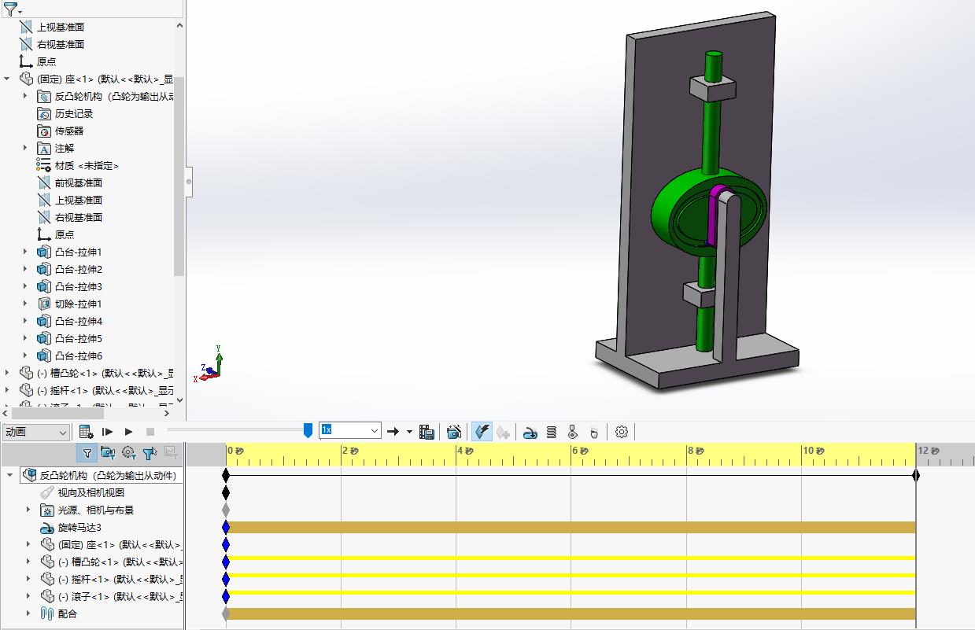Click the end-time key at 12 seconds
The width and height of the screenshot is (975, 630).
[916, 475]
